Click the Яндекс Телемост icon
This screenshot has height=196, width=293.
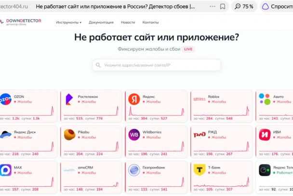click(x=265, y=170)
